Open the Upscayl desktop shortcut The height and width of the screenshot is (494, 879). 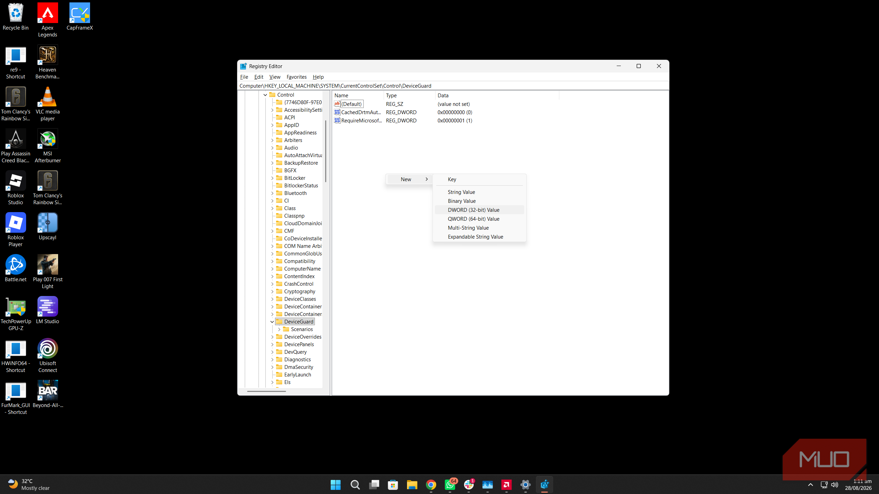point(47,226)
